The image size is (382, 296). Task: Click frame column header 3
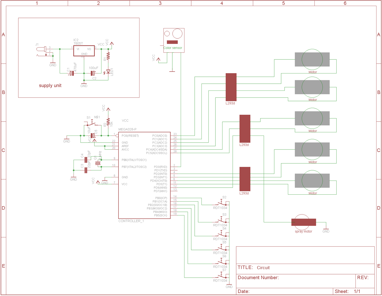(160, 3)
